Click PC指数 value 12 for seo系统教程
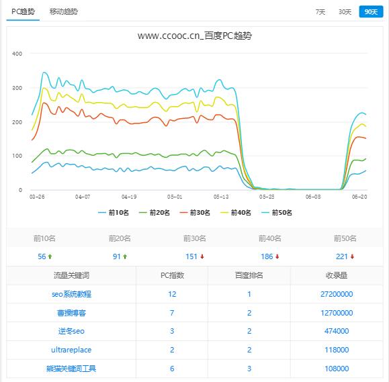The width and height of the screenshot is (389, 382). [172, 294]
